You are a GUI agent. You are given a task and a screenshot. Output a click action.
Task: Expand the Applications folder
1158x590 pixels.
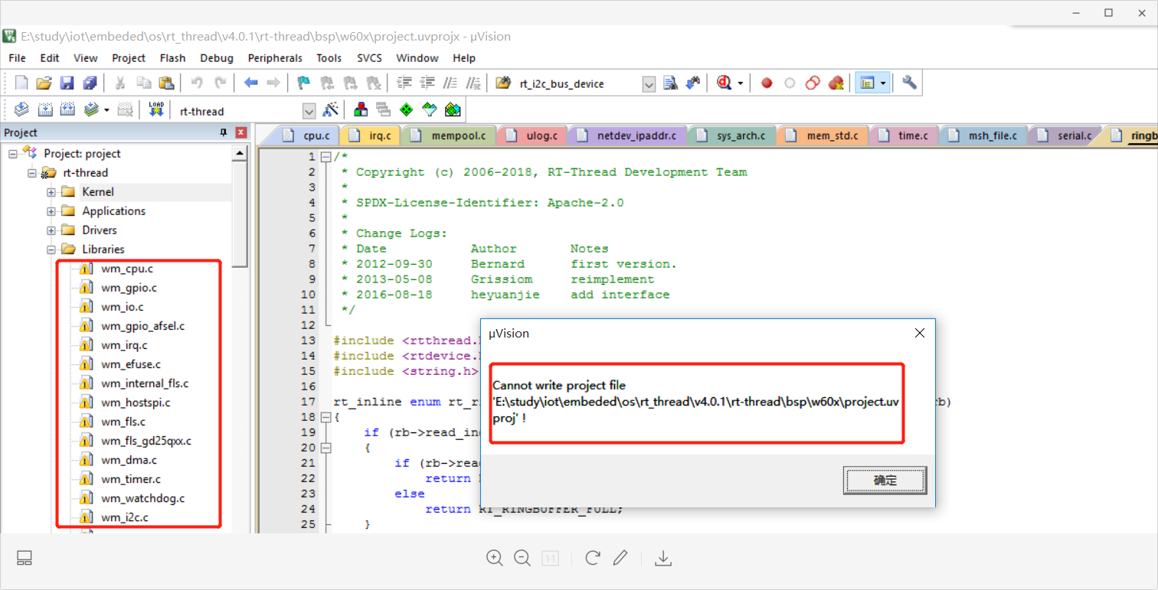pos(51,210)
